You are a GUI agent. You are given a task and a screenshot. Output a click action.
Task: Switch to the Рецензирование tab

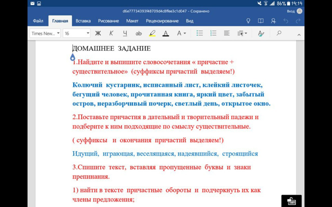click(x=162, y=21)
